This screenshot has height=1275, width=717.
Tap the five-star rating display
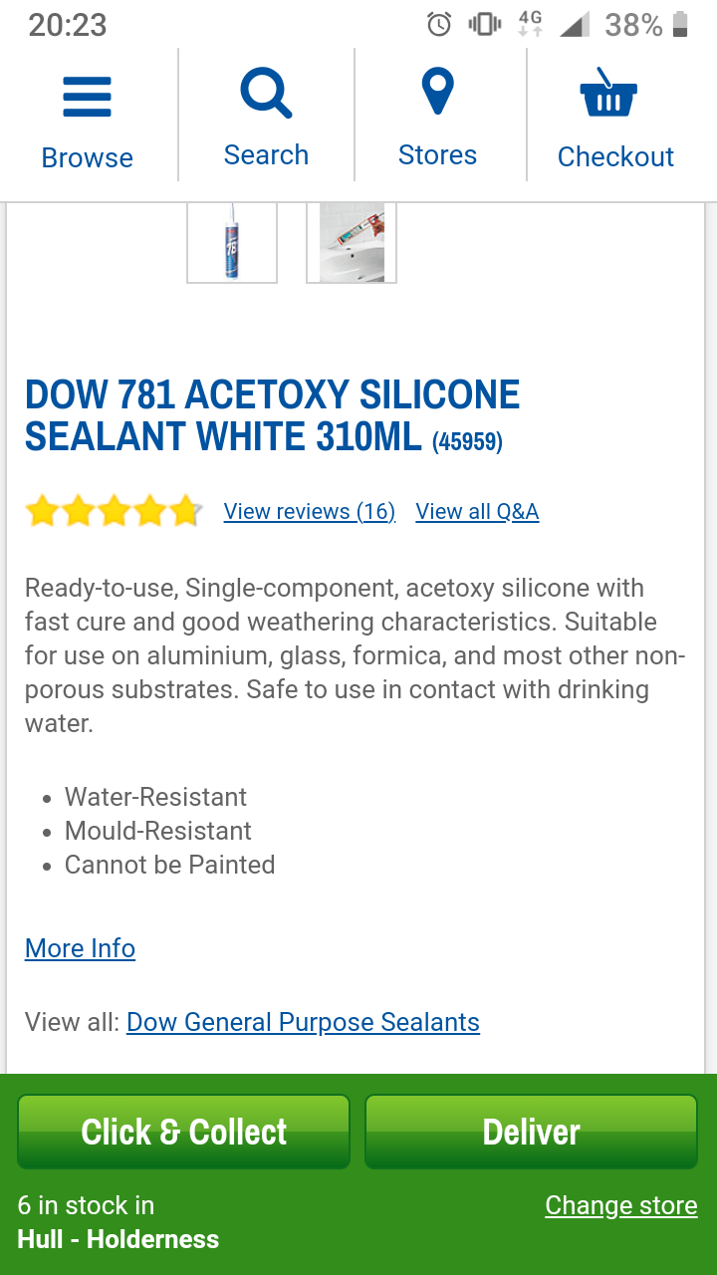[114, 512]
